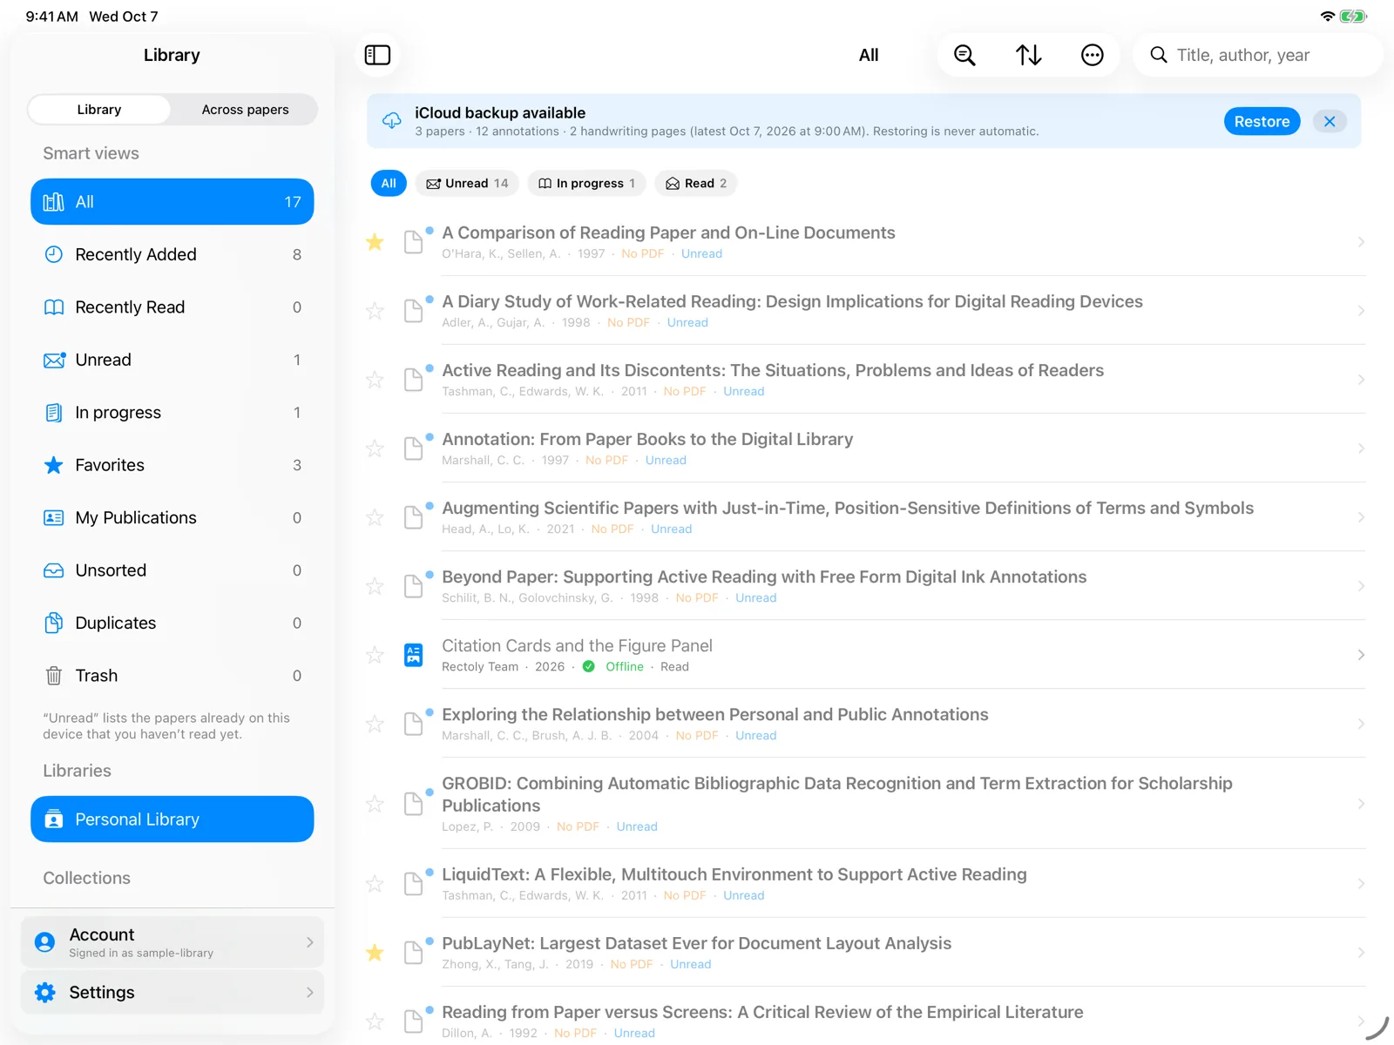Expand the Settings row chevron
This screenshot has height=1045, width=1394.
tap(309, 993)
